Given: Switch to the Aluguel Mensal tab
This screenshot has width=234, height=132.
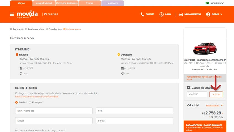Looking at the screenshot, I should click(x=44, y=3).
